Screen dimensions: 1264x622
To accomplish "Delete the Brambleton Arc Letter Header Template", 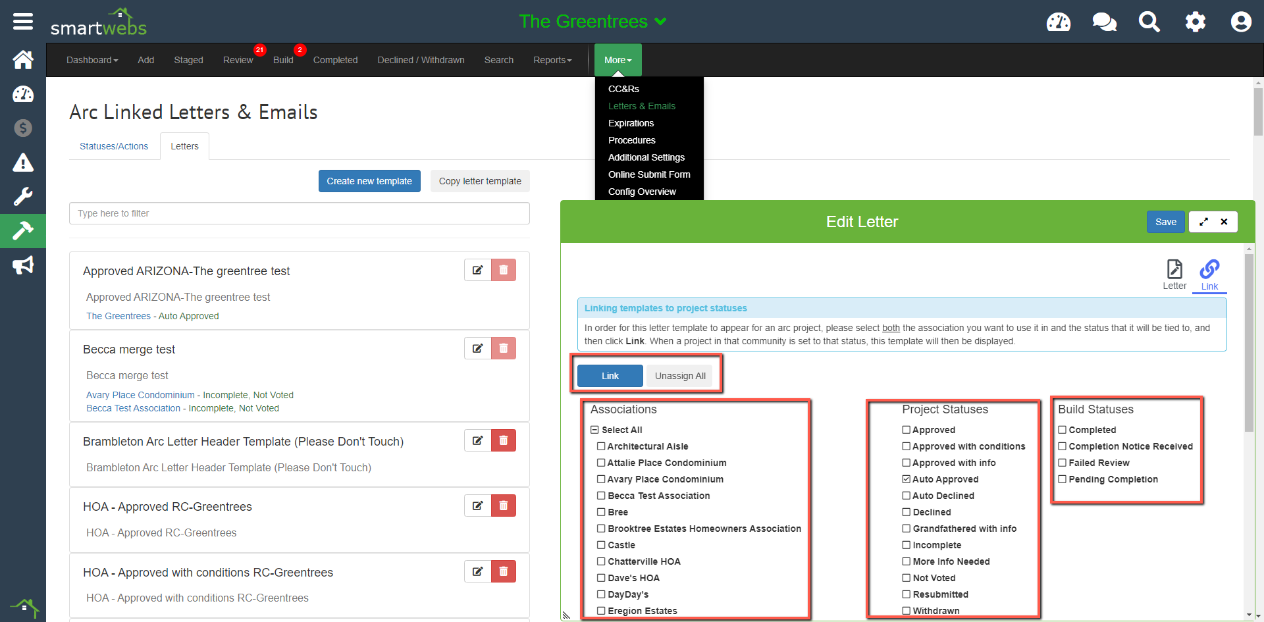I will point(504,440).
